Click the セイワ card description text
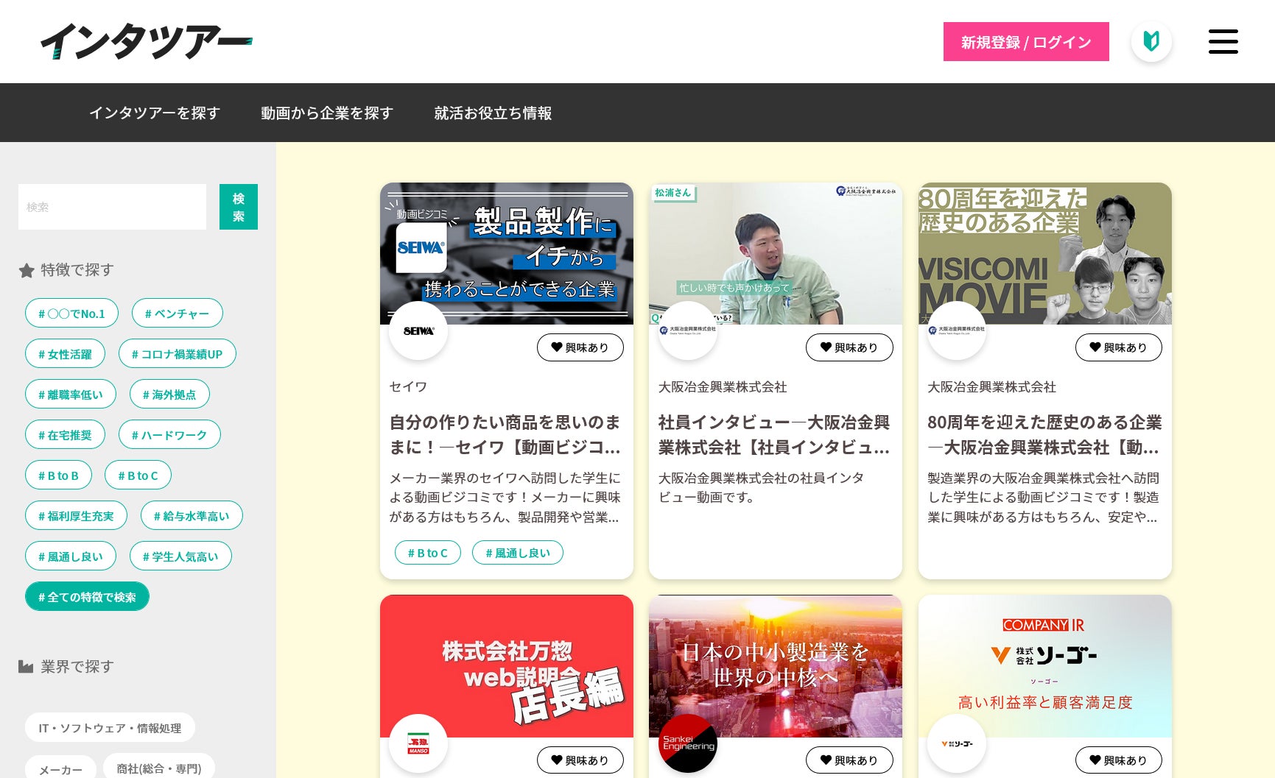Image resolution: width=1275 pixels, height=778 pixels. coord(505,498)
